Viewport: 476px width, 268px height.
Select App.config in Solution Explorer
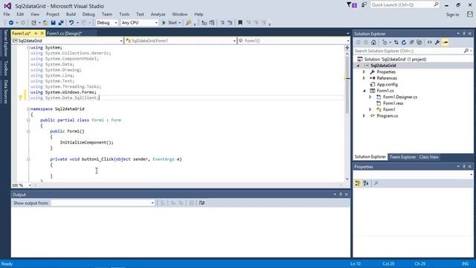tap(387, 84)
